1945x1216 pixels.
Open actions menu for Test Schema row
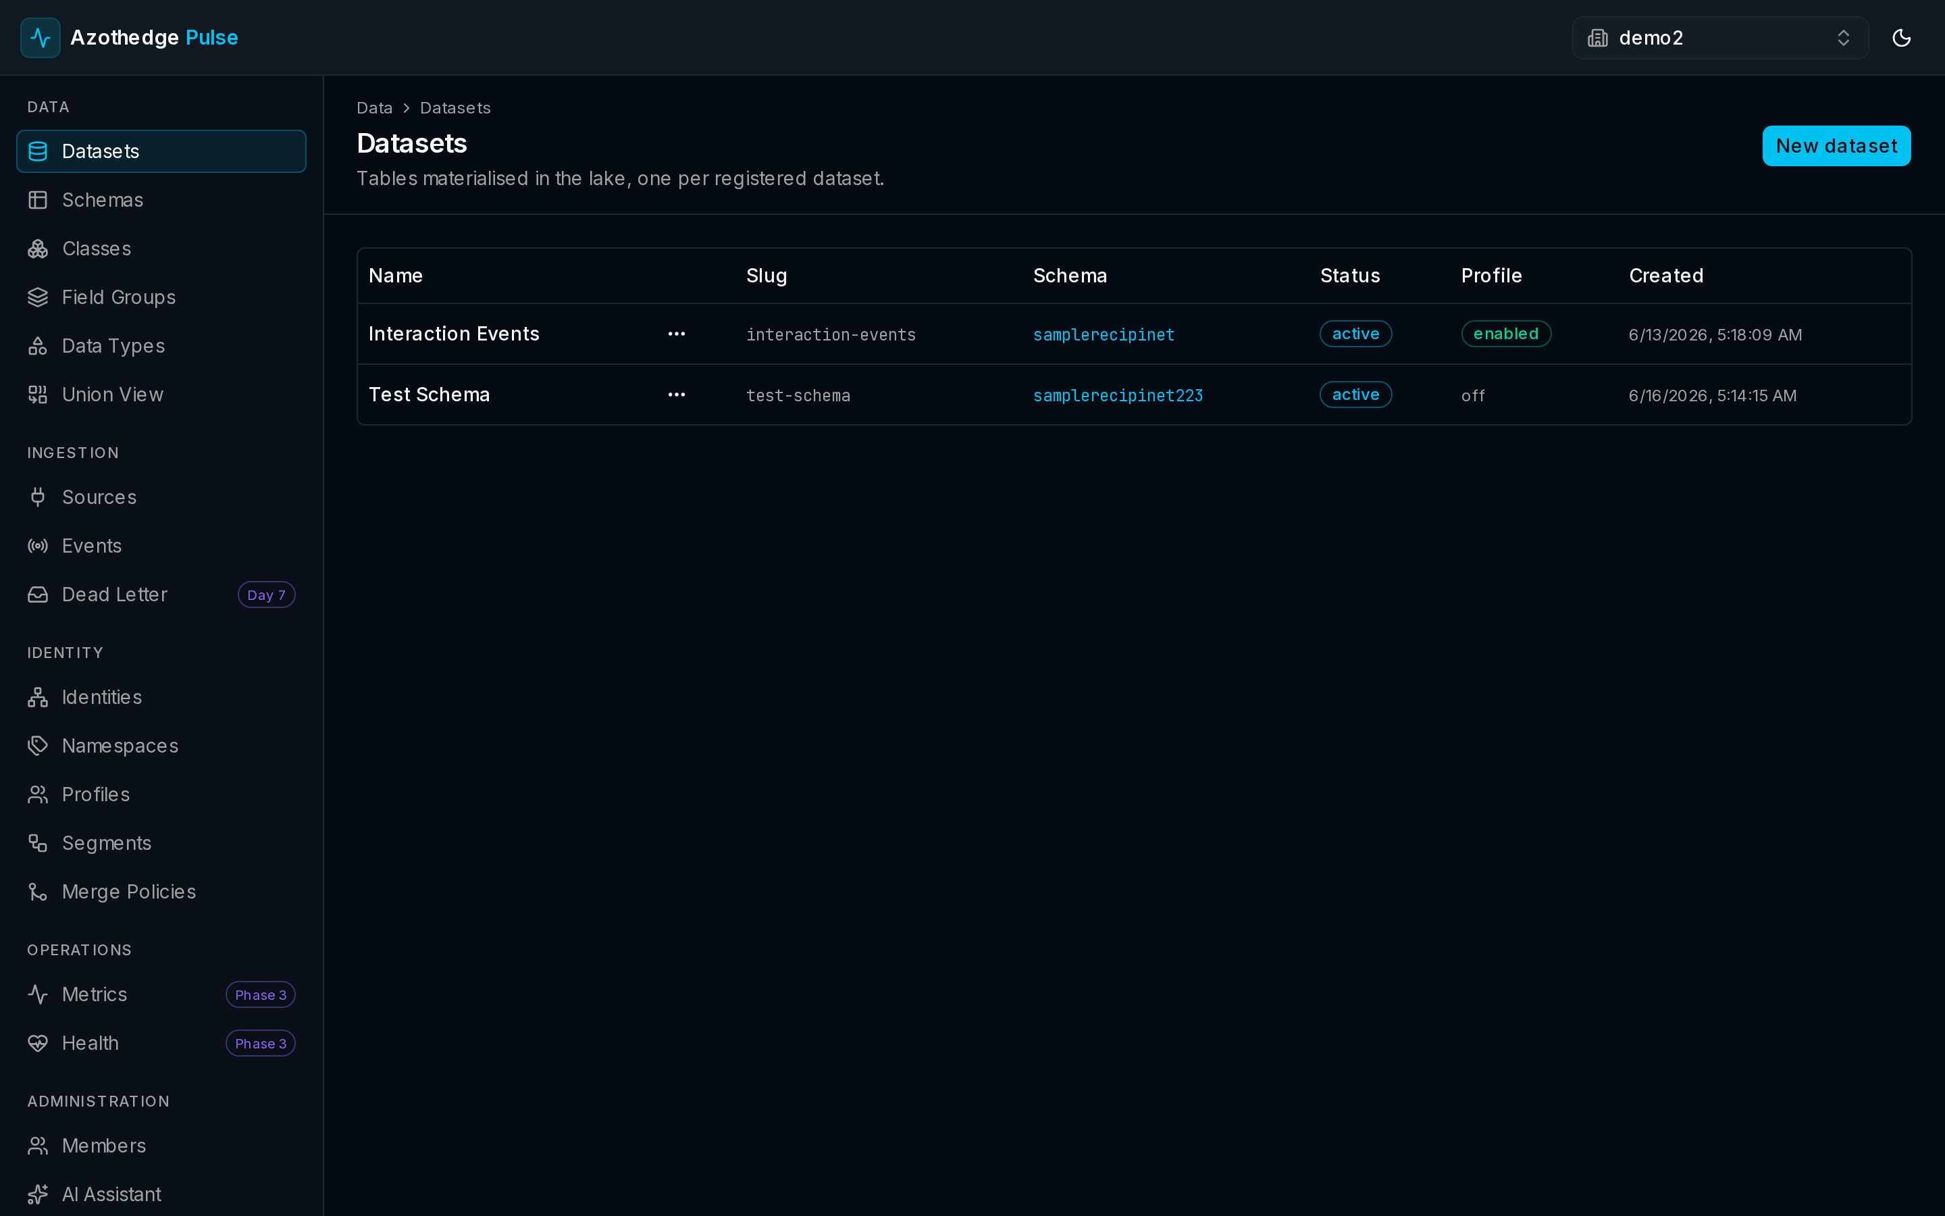(677, 395)
